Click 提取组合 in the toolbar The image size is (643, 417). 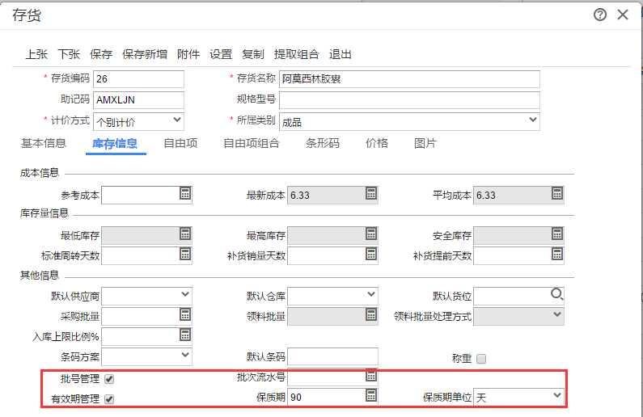click(x=297, y=54)
